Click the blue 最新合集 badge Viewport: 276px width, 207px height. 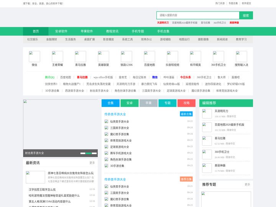coord(186,114)
